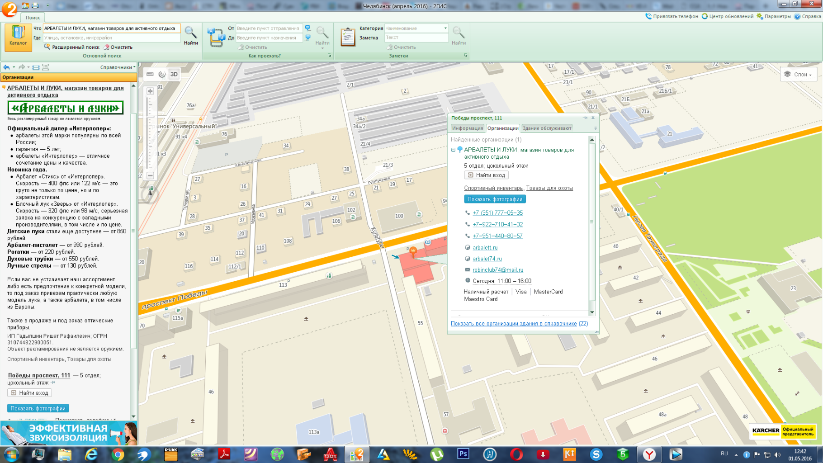This screenshot has height=463, width=823.
Task: Click the print icon in title bar
Action: click(x=35, y=5)
